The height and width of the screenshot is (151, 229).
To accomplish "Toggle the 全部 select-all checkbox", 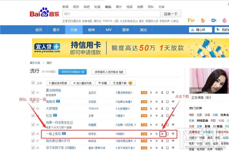I will [33, 83].
